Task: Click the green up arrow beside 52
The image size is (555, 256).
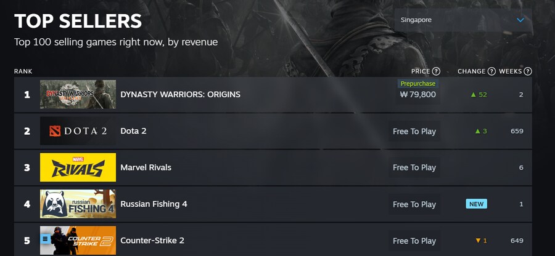Action: coord(473,95)
